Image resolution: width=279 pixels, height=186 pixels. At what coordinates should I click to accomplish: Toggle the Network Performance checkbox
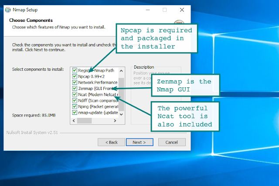tap(75, 83)
